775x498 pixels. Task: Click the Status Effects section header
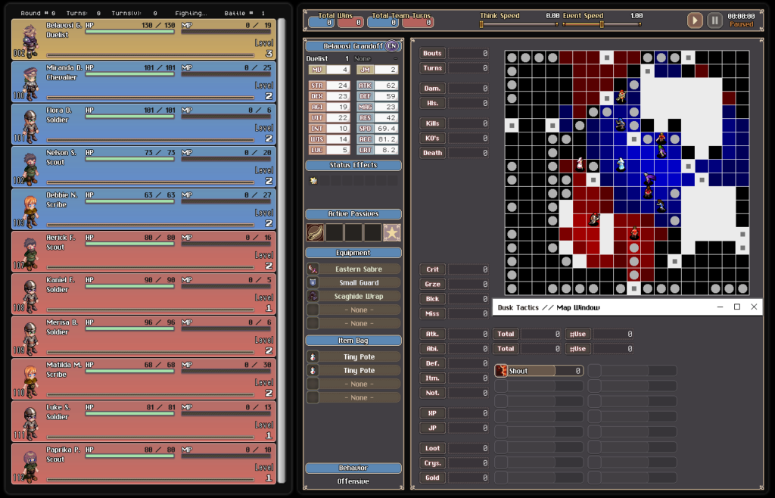point(353,166)
